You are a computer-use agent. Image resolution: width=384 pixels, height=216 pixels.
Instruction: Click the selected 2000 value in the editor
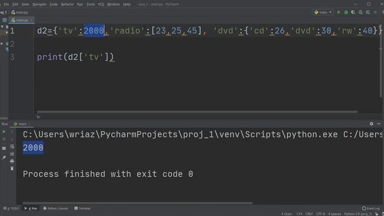pyautogui.click(x=94, y=31)
